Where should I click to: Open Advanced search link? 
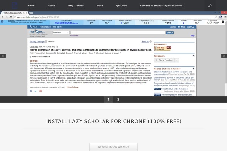pos(74,35)
